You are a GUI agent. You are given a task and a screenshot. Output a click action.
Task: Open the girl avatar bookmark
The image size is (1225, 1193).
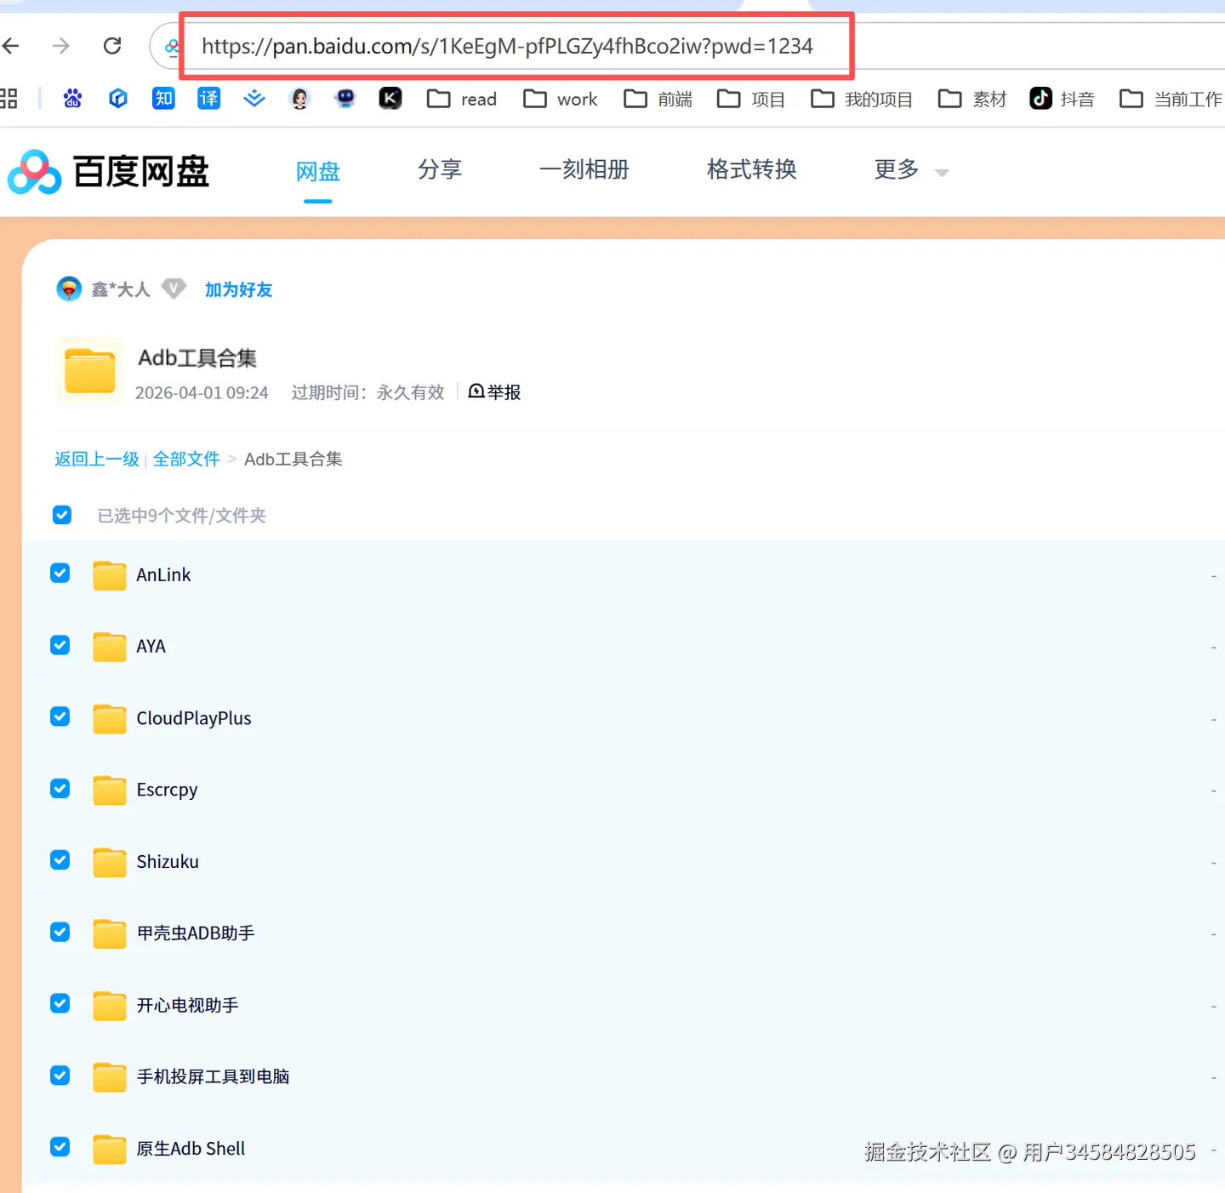click(x=300, y=99)
